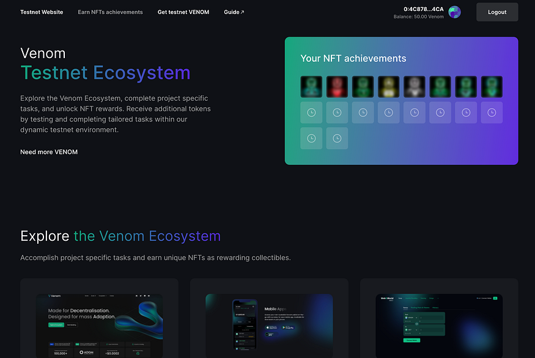Open the Mobile Apps project card
The height and width of the screenshot is (358, 535).
click(x=269, y=318)
